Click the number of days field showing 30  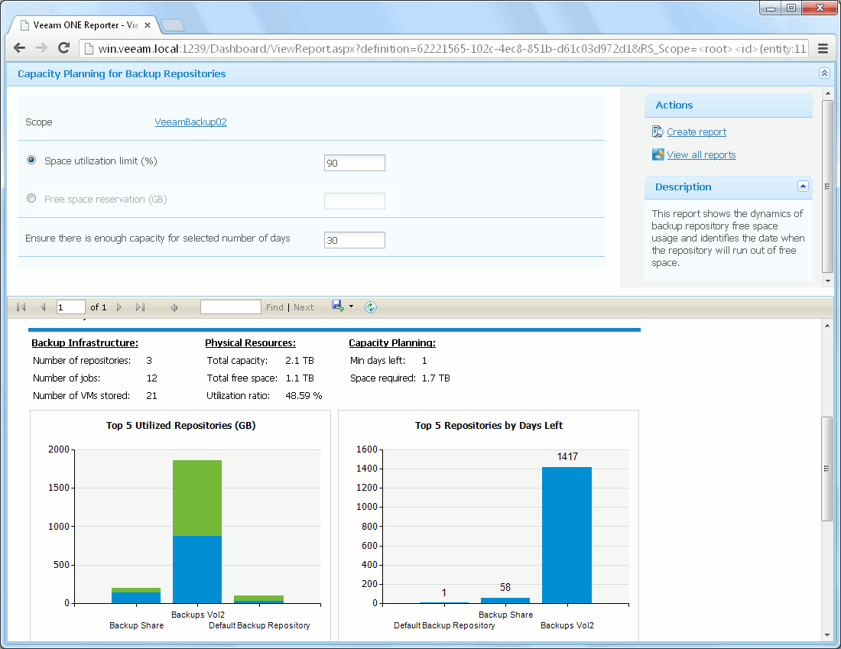(355, 240)
